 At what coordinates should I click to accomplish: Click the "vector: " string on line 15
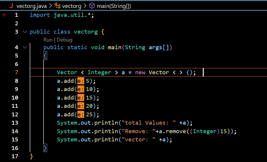(x=138, y=140)
